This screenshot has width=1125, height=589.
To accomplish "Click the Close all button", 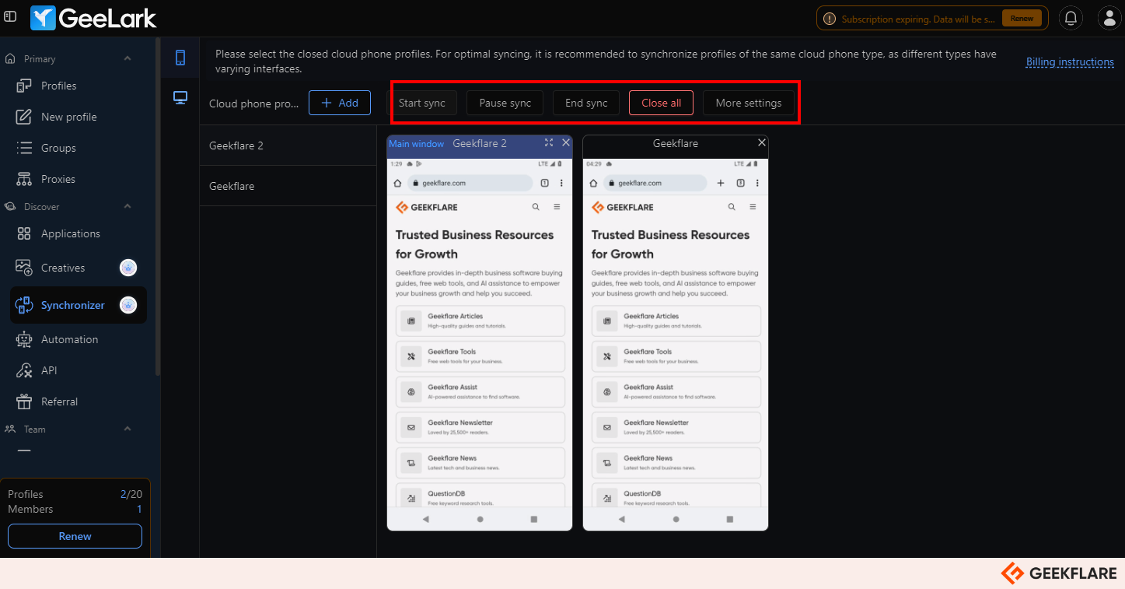I will [x=661, y=103].
